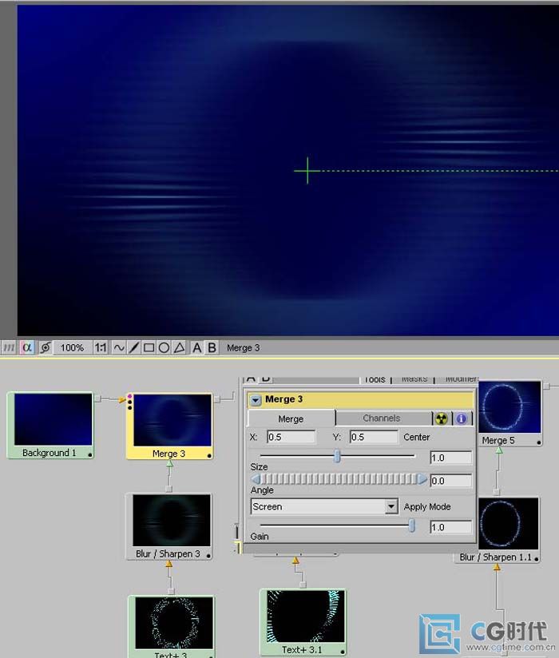Select the triangle mask tool
This screenshot has width=559, height=658.
tap(179, 347)
